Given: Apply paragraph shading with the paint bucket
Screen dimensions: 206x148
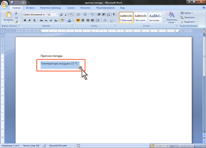Looking at the screenshot, I should click(105, 21).
